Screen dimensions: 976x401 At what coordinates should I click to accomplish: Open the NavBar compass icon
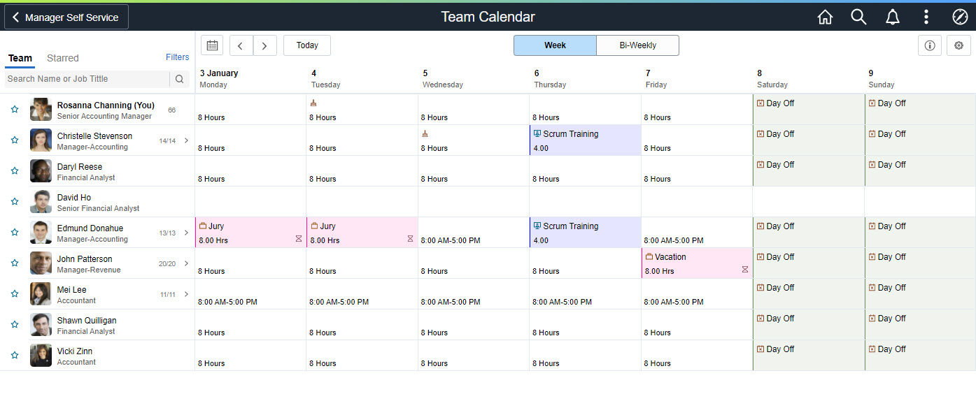click(x=959, y=17)
